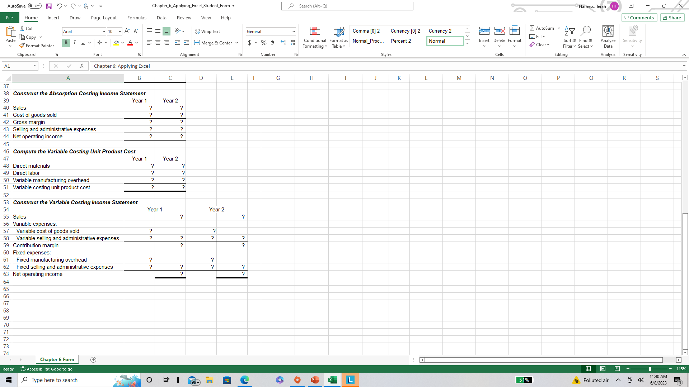The image size is (689, 387).
Task: Open the Format Painter
Action: pos(37,46)
